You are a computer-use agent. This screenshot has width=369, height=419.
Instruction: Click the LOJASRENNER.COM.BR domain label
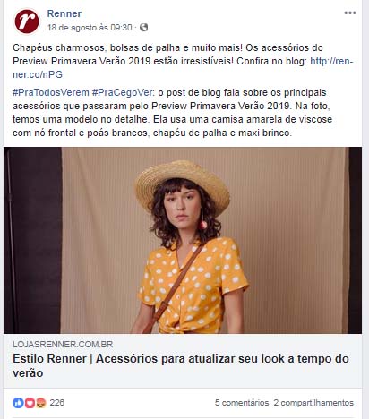63,345
